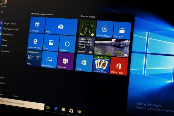
Task: Click the user account icon
Action: coord(2,12)
